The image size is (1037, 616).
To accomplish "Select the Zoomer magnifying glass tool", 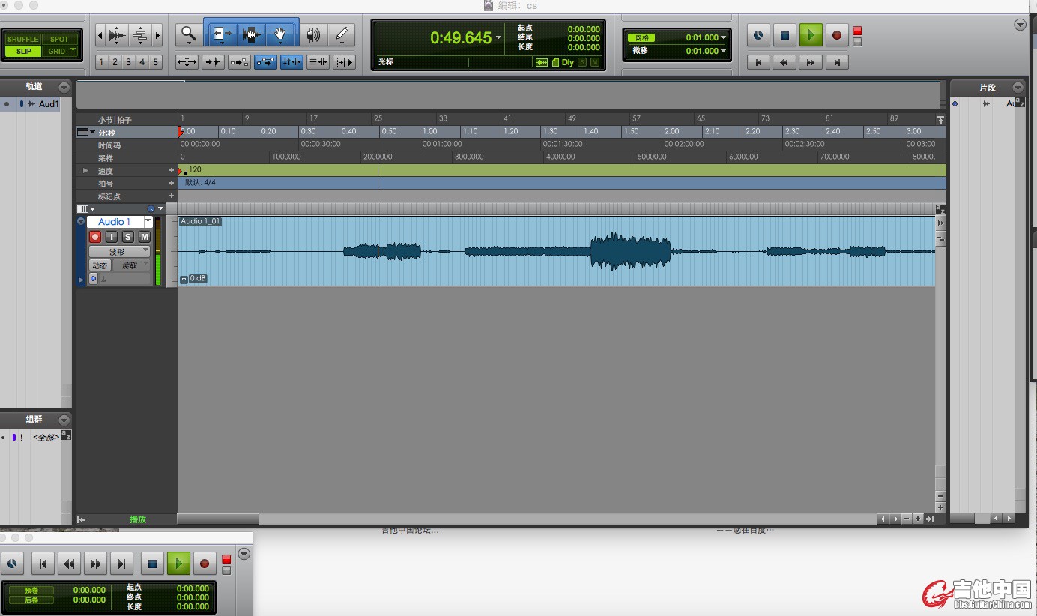I will (188, 34).
